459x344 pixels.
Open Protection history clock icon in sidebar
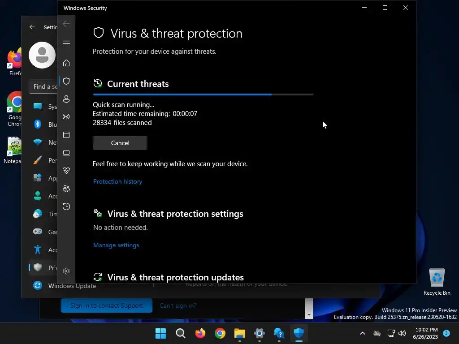(x=66, y=206)
